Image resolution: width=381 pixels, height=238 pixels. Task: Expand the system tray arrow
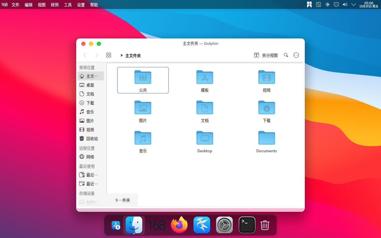pyautogui.click(x=354, y=4)
